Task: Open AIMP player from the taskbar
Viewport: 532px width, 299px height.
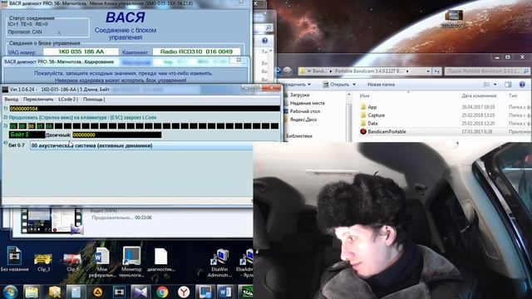Action: 98,292
